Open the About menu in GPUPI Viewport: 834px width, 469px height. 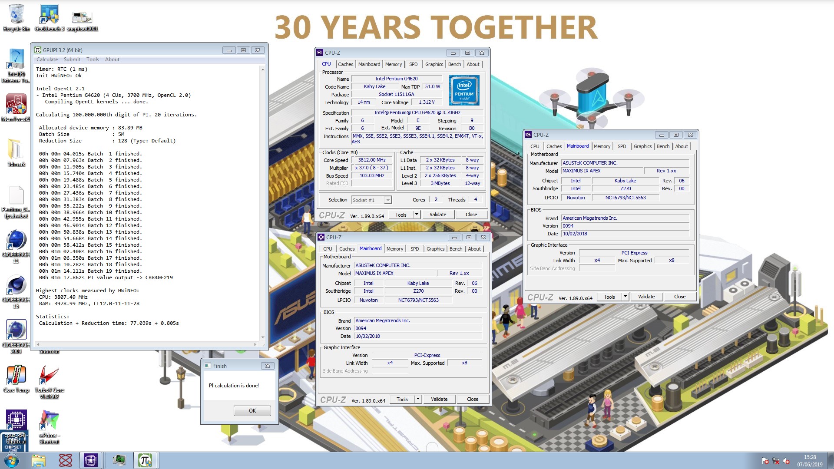click(x=112, y=59)
